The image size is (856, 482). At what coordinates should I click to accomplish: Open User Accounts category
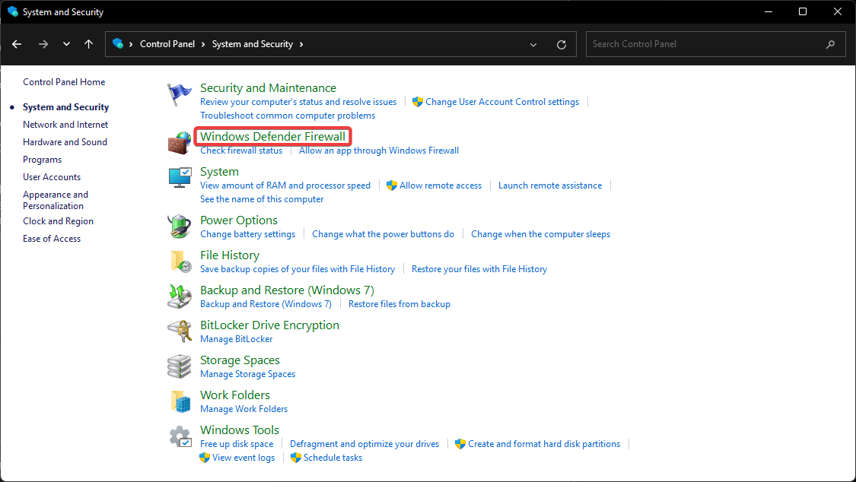(x=52, y=177)
